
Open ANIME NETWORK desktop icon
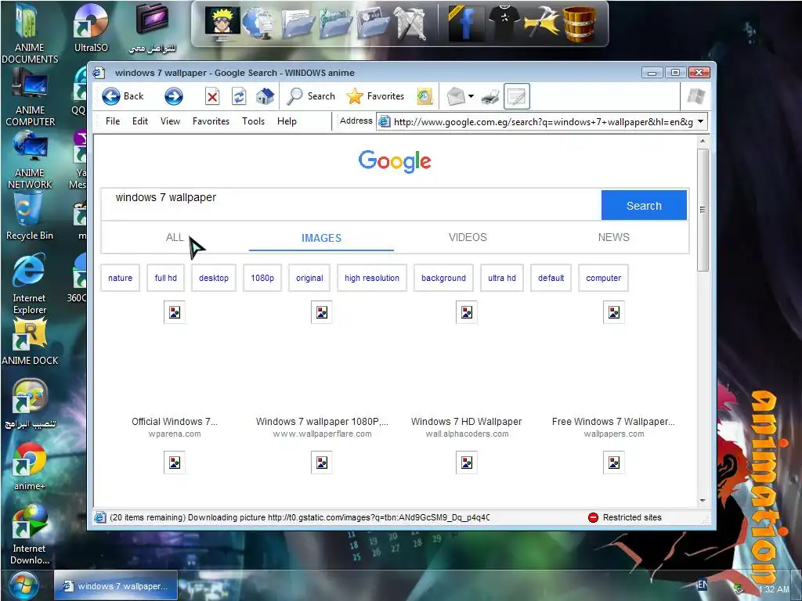pyautogui.click(x=31, y=160)
